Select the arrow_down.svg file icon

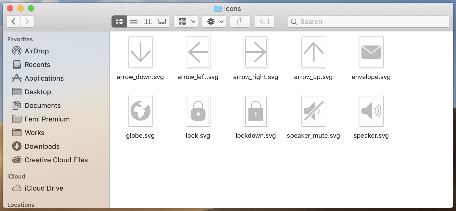coord(140,52)
